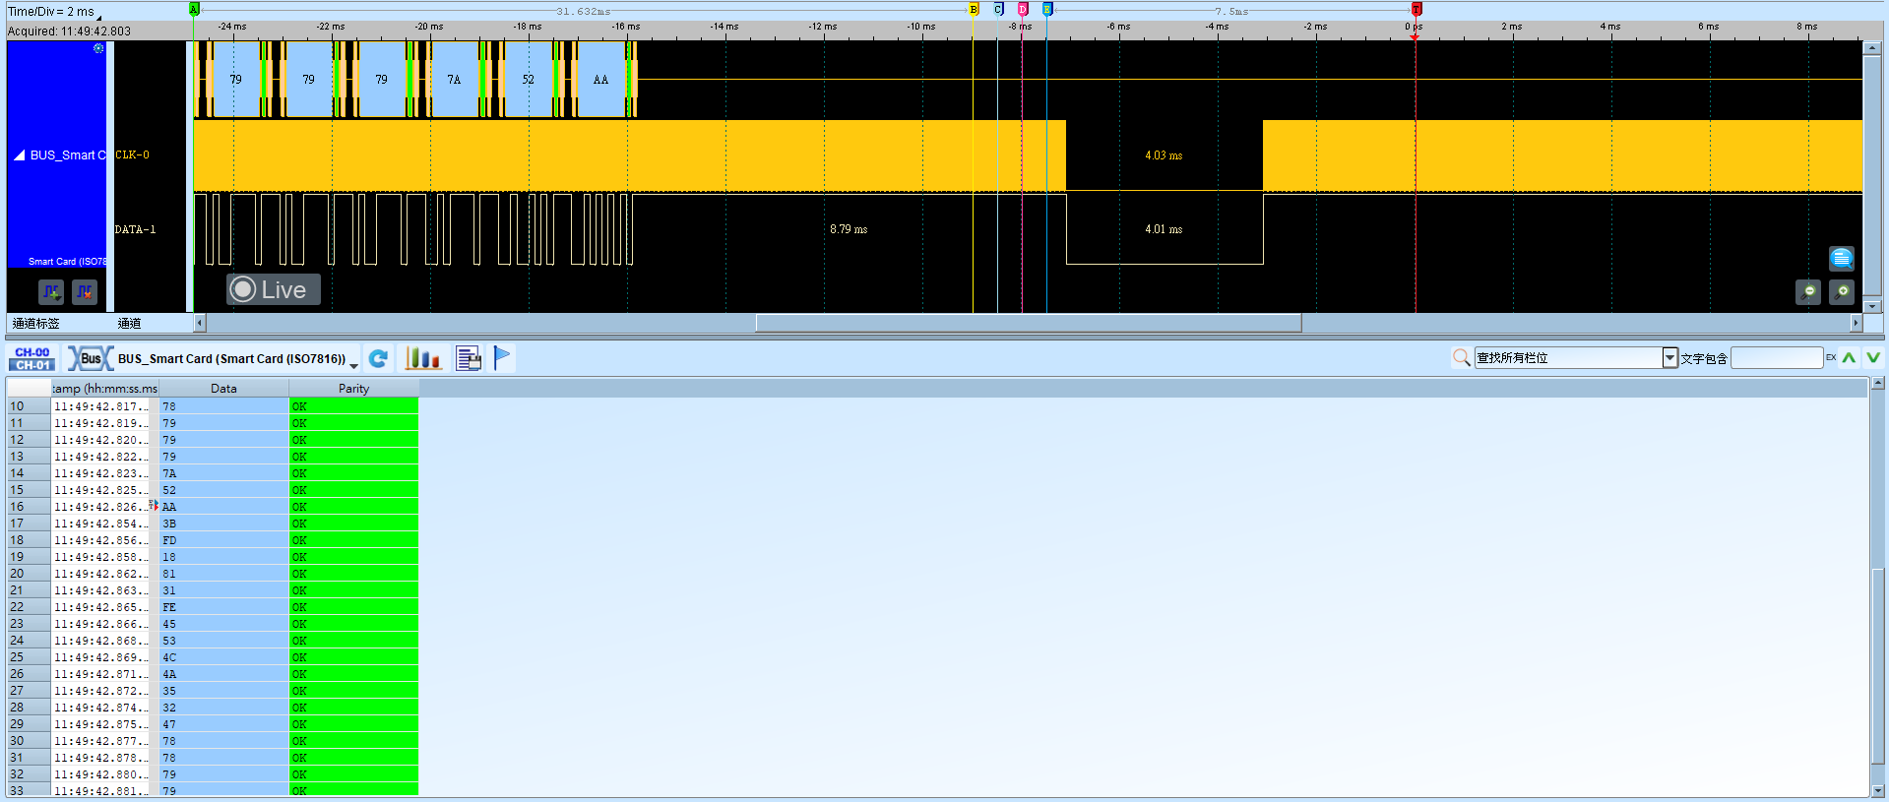This screenshot has width=1889, height=802.
Task: Open the statistics bar chart
Action: (423, 358)
